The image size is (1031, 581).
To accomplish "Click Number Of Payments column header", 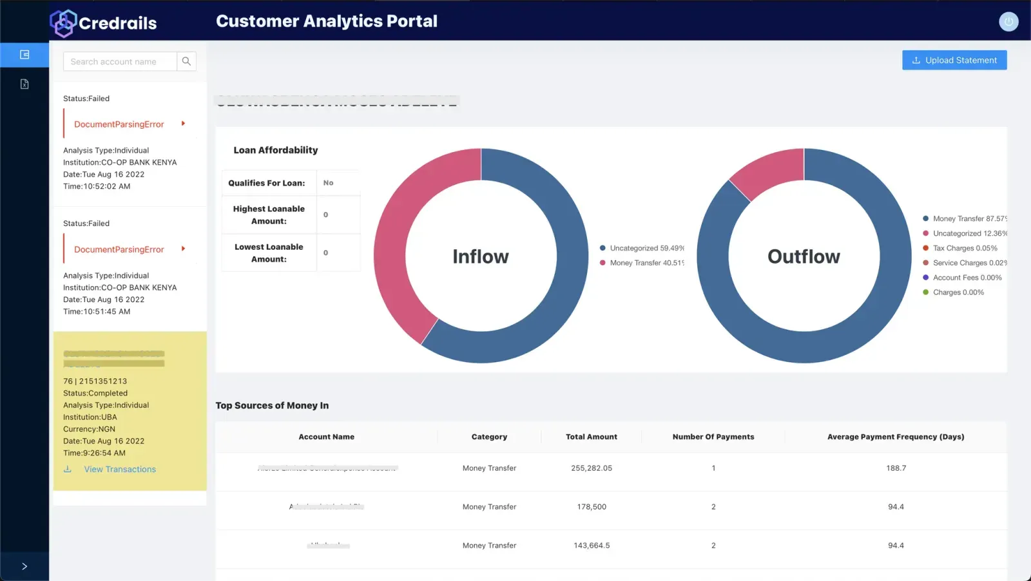I will (713, 437).
